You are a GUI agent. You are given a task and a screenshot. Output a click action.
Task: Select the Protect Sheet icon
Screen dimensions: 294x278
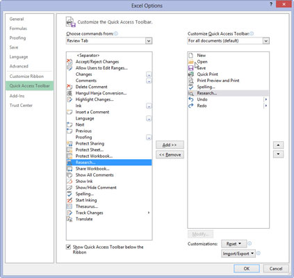click(70, 150)
